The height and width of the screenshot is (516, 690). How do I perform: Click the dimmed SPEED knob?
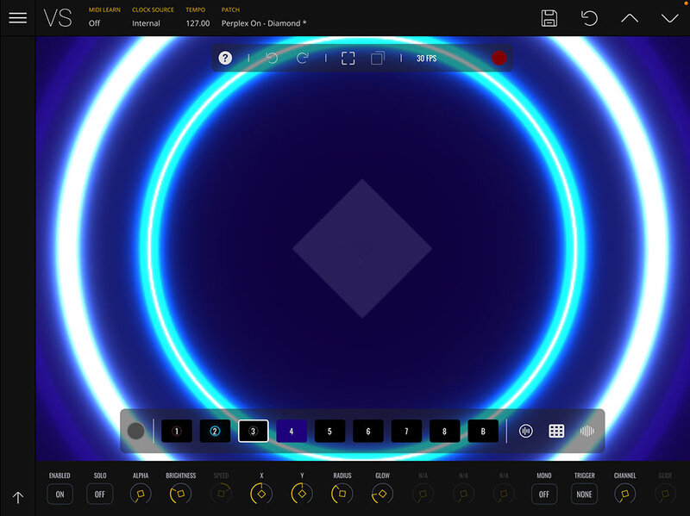221,494
